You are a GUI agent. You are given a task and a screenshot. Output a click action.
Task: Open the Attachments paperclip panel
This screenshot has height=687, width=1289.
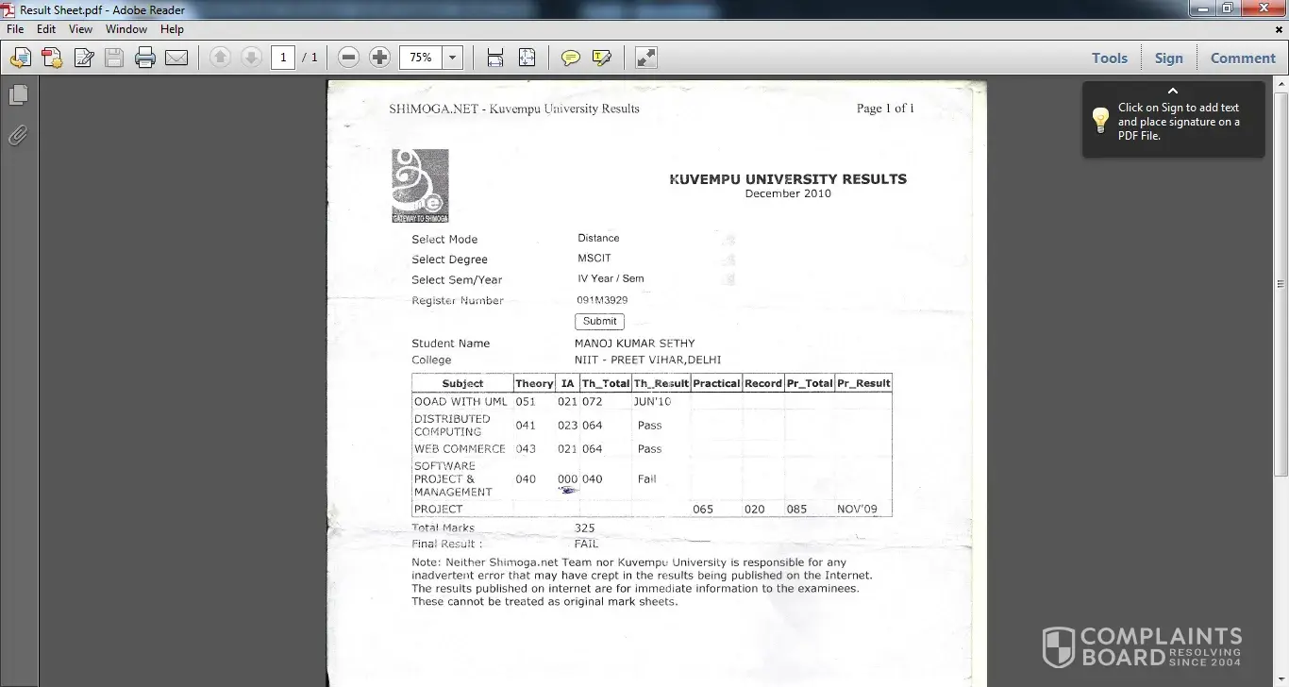[18, 136]
